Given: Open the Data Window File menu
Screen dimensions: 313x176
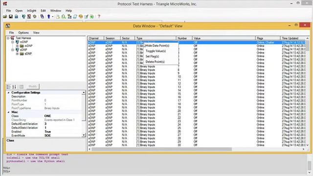Looking at the screenshot, I should [11, 33].
